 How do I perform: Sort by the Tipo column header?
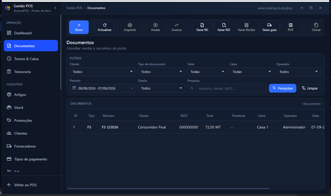tap(92, 116)
